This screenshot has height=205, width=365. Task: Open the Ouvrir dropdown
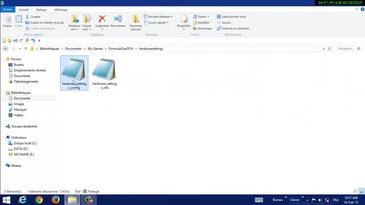click(201, 17)
